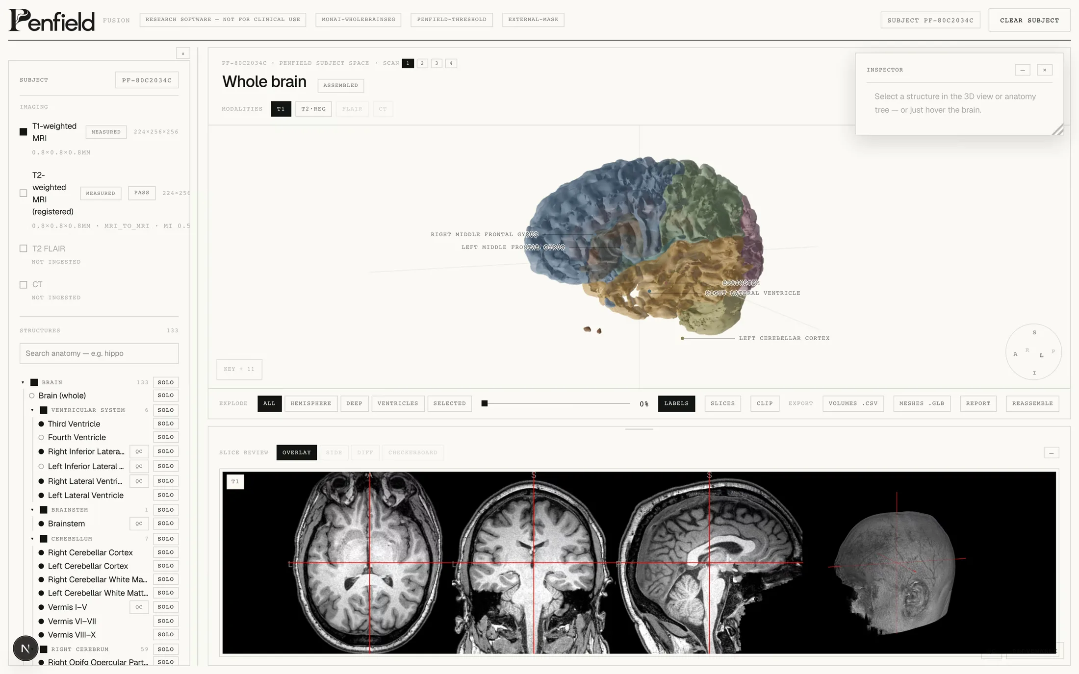Image resolution: width=1079 pixels, height=674 pixels.
Task: Focus the Search anatomy input field
Action: click(99, 353)
